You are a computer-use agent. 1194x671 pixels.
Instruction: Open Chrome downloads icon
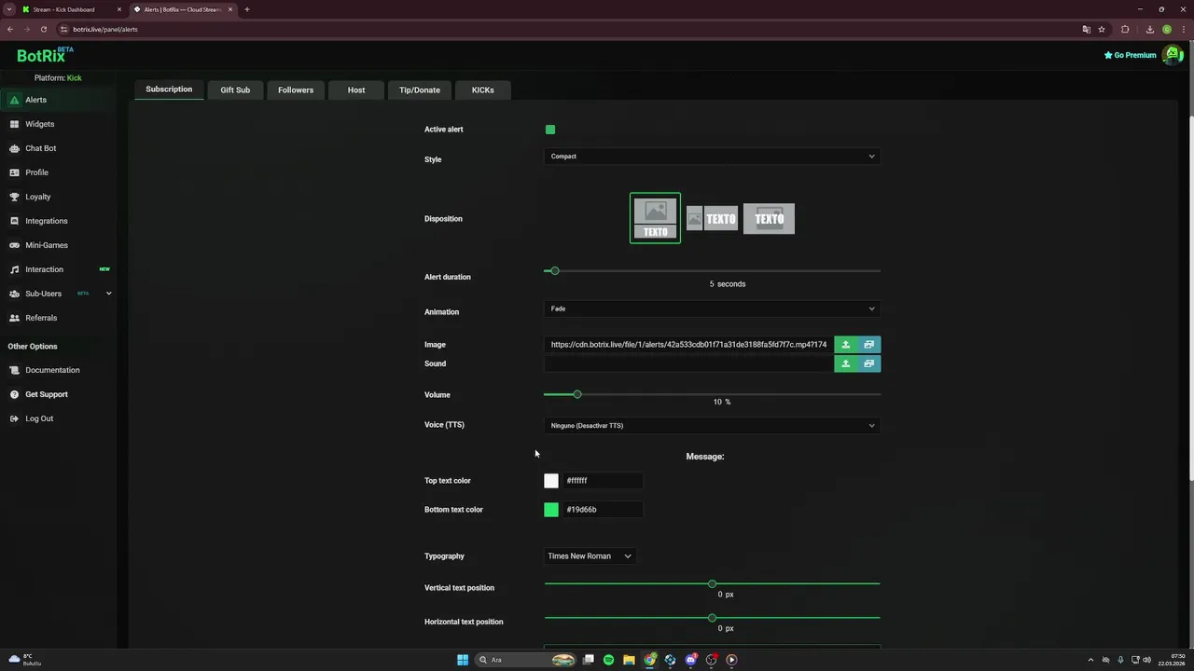(x=1149, y=29)
